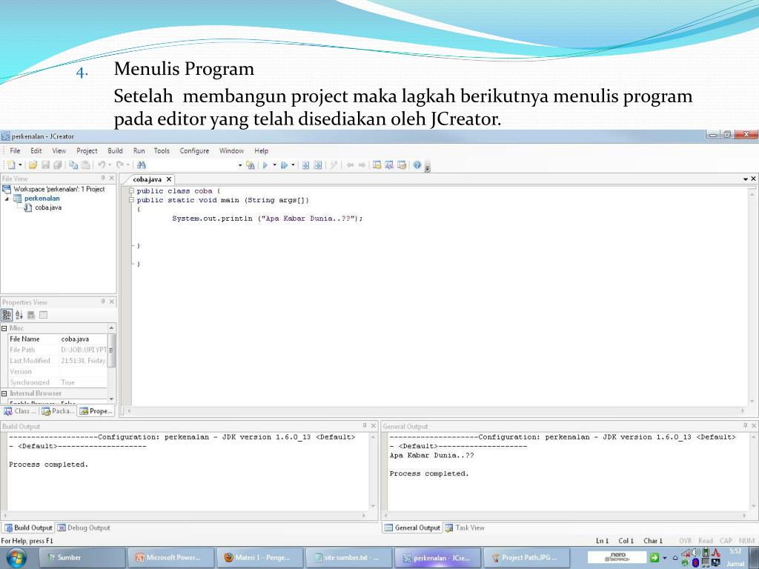Click the Copy toolbar icon
The height and width of the screenshot is (569, 759).
73,165
